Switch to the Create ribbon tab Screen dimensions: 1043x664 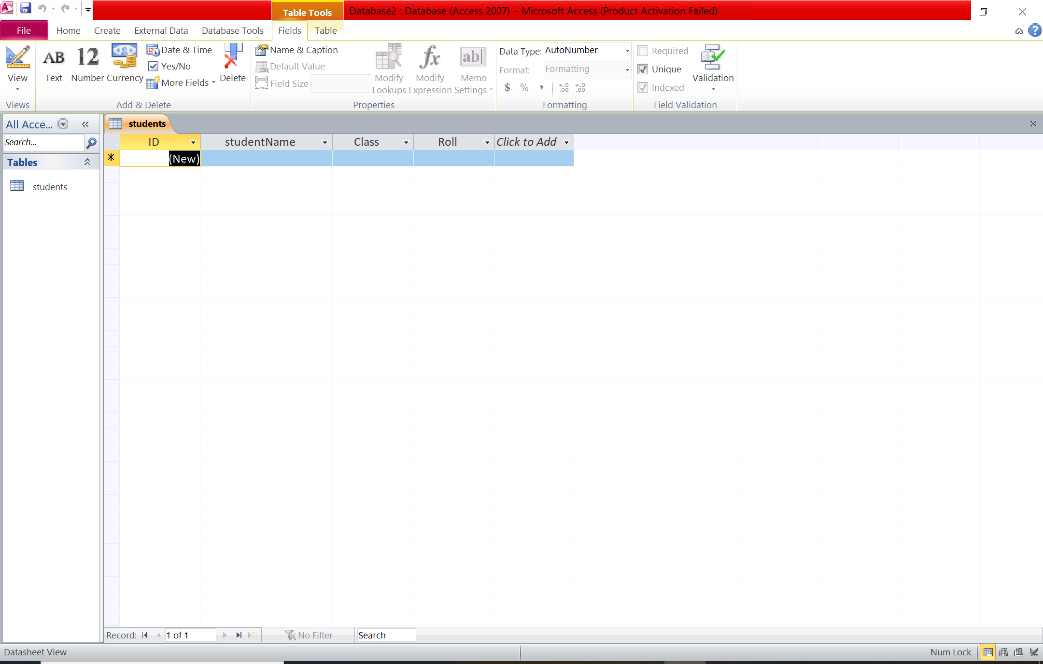(107, 30)
